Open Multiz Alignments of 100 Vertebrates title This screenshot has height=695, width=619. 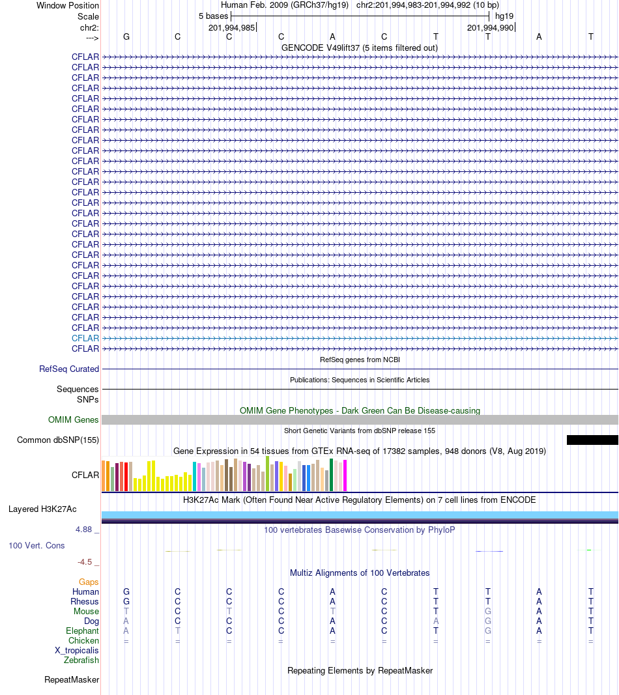coord(360,573)
